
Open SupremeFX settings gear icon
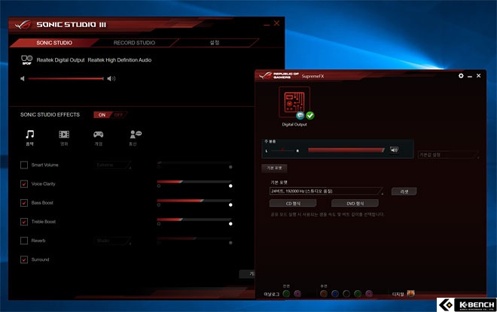click(x=461, y=76)
